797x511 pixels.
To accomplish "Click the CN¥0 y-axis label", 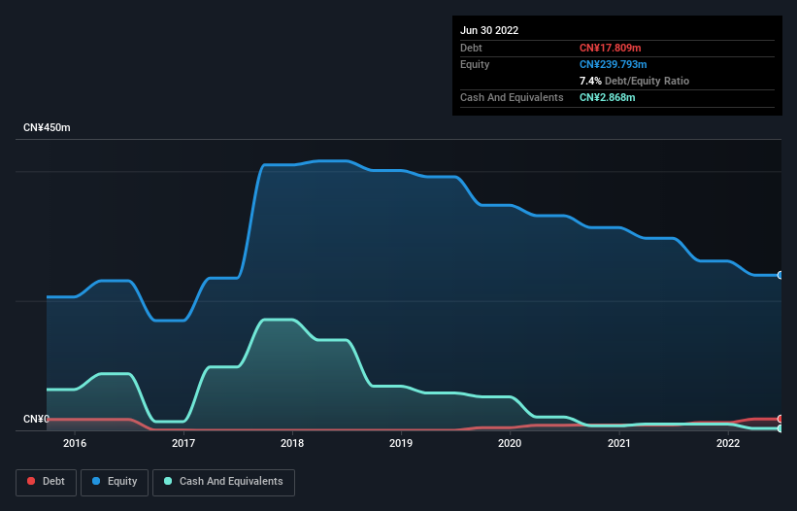I will pyautogui.click(x=36, y=419).
